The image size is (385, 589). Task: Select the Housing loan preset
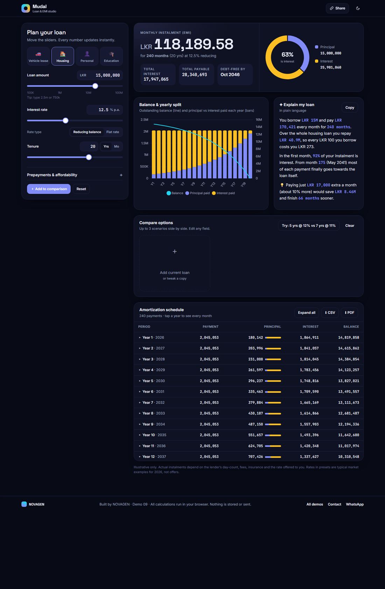tap(63, 56)
